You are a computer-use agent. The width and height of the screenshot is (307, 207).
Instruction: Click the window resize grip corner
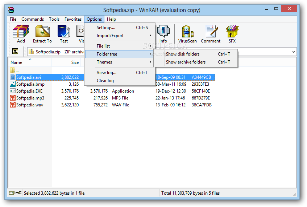(294, 194)
